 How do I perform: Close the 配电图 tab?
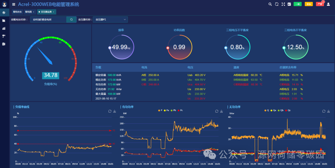tap(33, 12)
